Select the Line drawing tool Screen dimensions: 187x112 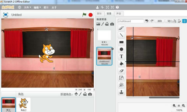(121, 35)
